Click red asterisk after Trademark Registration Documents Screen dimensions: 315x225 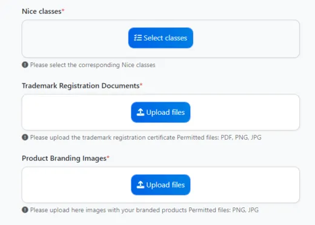click(x=141, y=84)
